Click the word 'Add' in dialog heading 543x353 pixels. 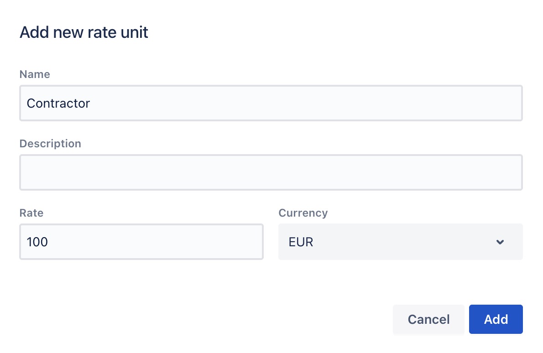[35, 33]
